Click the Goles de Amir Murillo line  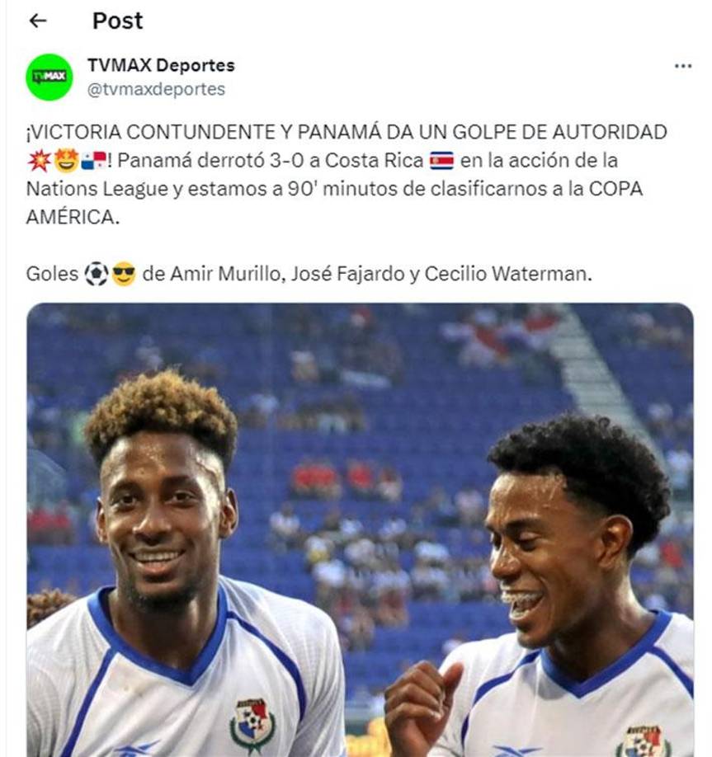click(309, 274)
